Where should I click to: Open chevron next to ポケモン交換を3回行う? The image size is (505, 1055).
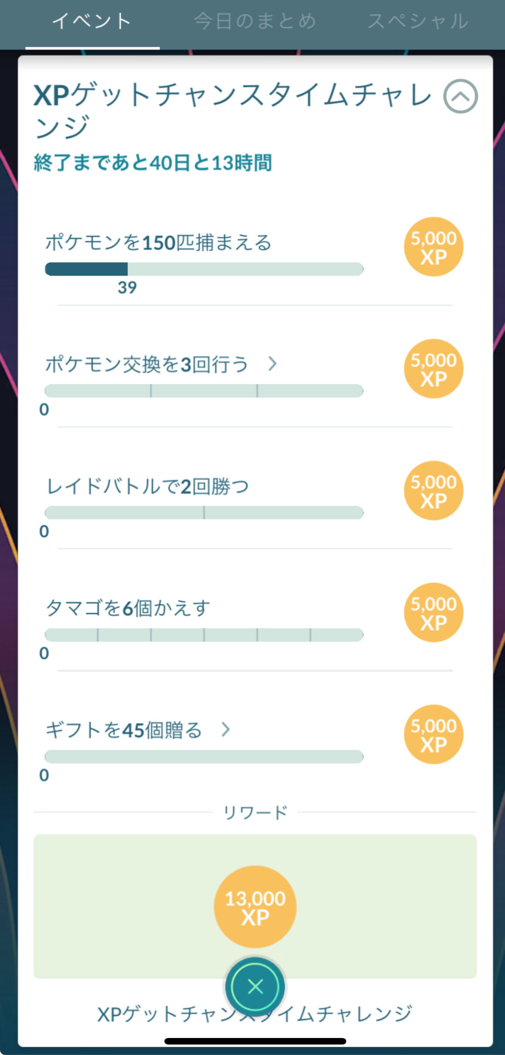coord(273,363)
